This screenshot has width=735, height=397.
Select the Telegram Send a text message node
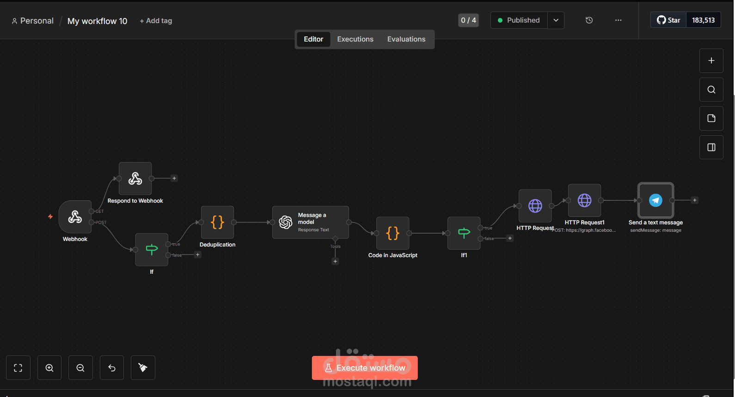pos(656,200)
